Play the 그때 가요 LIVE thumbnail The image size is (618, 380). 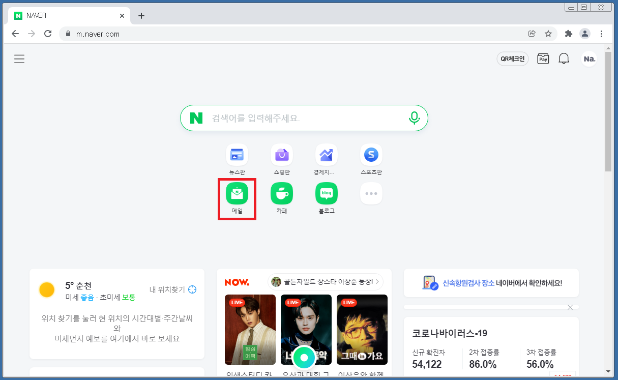[362, 330]
